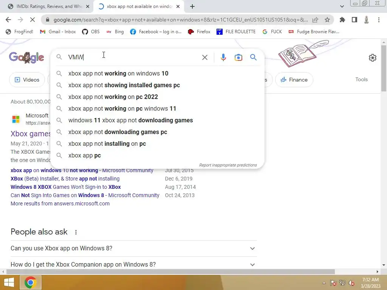The width and height of the screenshot is (387, 290).
Task: Open 'Windows 8 XBOX Games Won't Sign-in' link
Action: tap(66, 187)
